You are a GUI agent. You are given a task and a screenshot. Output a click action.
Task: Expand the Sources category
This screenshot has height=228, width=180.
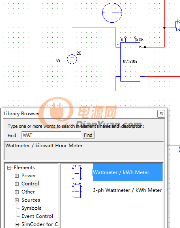click(17, 200)
